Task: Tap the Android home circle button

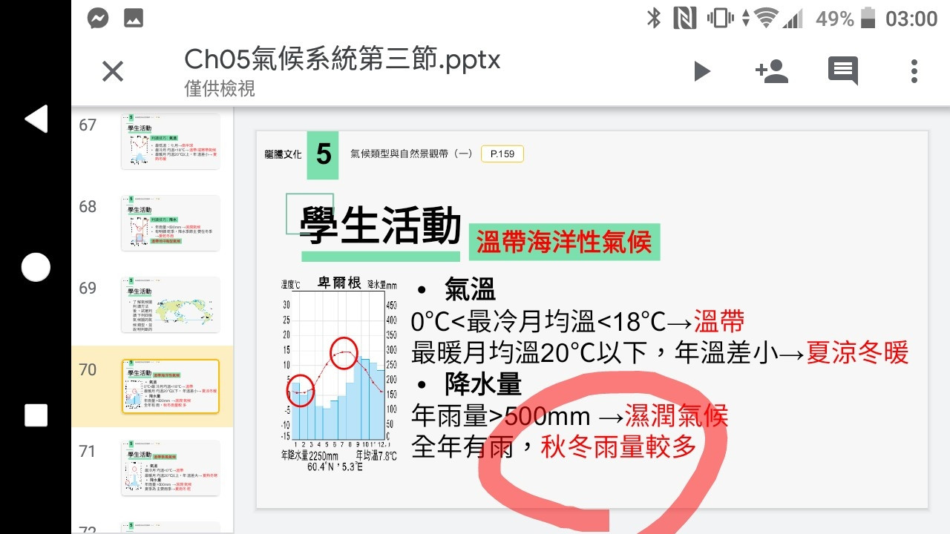Action: pos(36,267)
